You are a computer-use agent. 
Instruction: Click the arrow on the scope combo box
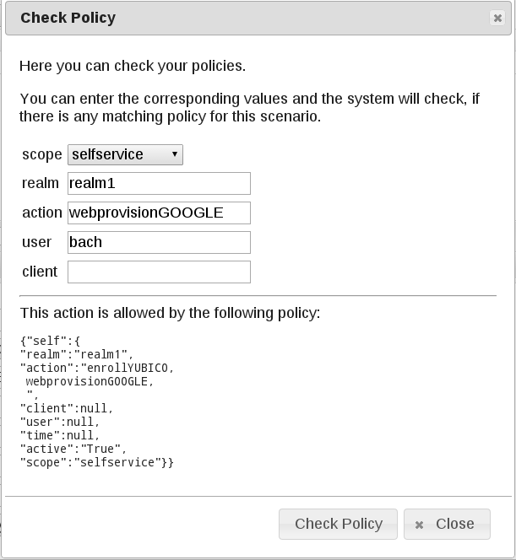[174, 154]
